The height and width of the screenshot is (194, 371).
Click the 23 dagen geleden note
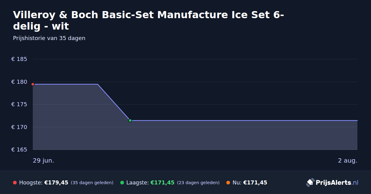pos(198,183)
